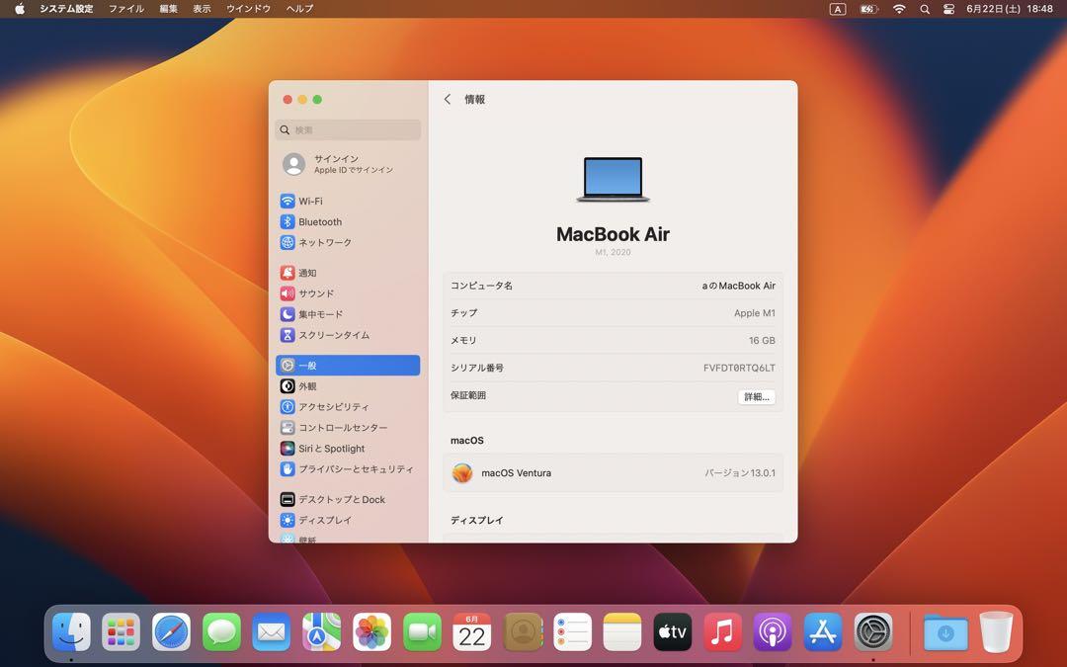Image resolution: width=1067 pixels, height=667 pixels.
Task: Open Spotlight search in menu bar
Action: click(x=924, y=9)
